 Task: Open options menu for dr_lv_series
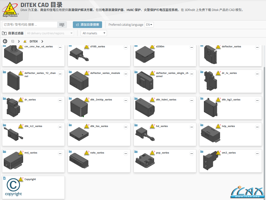[257, 74]
